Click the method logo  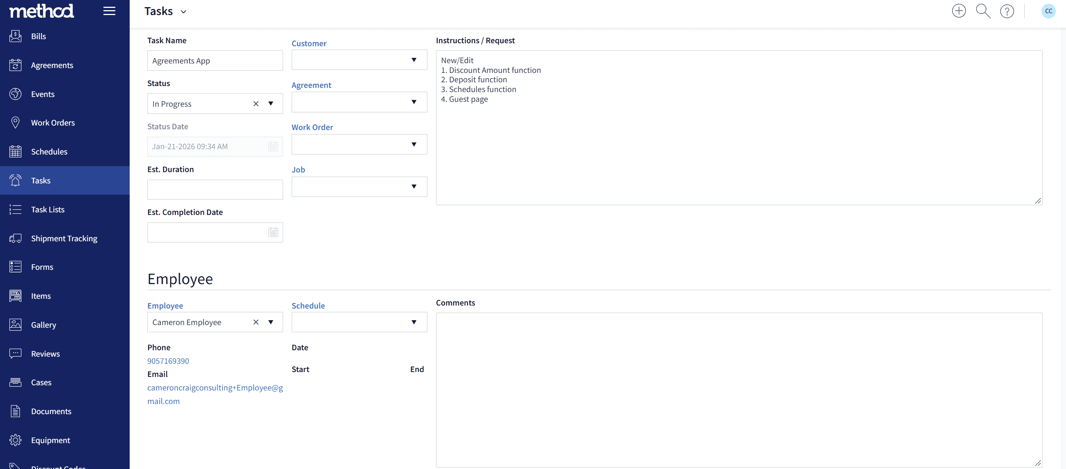tap(41, 11)
